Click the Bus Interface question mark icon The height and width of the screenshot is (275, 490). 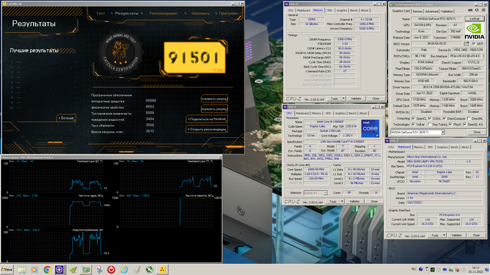(483, 56)
